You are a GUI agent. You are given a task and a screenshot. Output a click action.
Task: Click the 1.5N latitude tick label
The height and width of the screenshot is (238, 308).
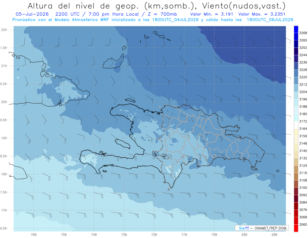point(4,48)
